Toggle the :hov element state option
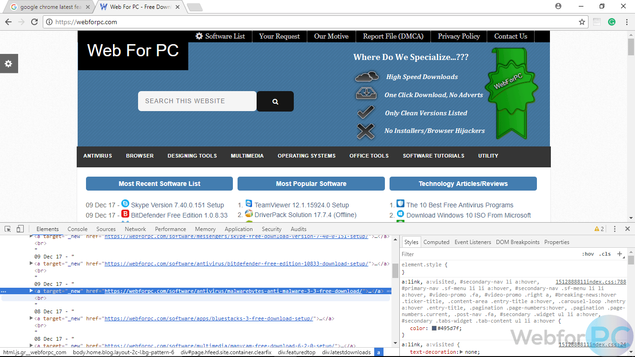The height and width of the screenshot is (357, 635). tap(588, 254)
